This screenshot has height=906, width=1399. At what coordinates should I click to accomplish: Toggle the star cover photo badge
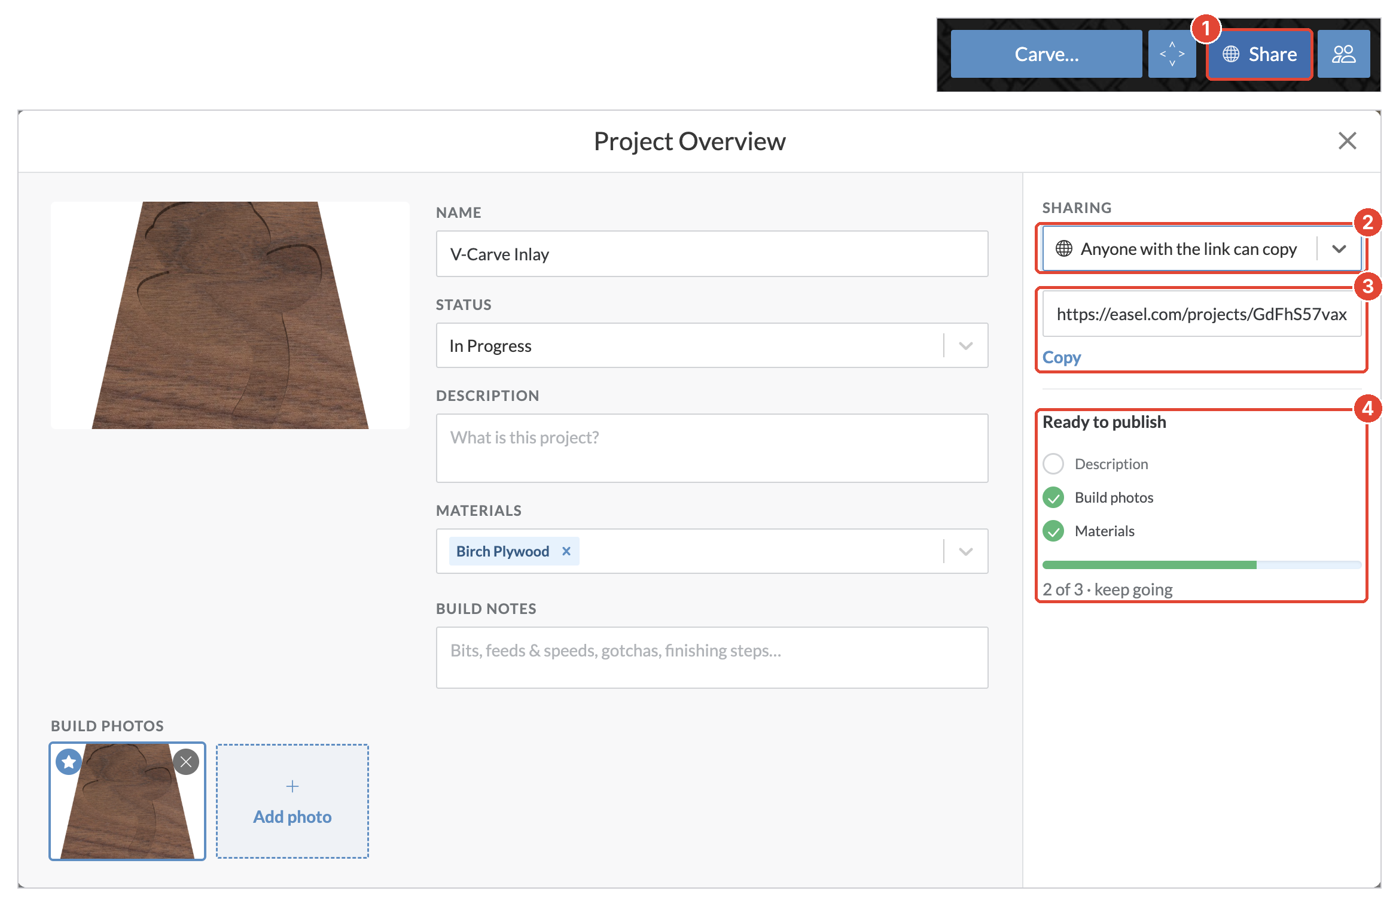(x=69, y=762)
